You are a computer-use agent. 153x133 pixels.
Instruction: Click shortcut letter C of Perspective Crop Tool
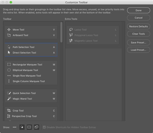[54, 116]
